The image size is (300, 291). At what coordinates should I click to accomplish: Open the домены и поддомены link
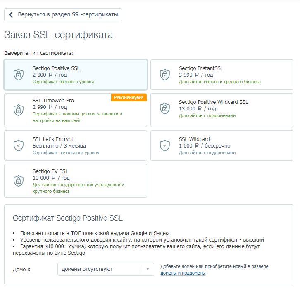coord(183,273)
